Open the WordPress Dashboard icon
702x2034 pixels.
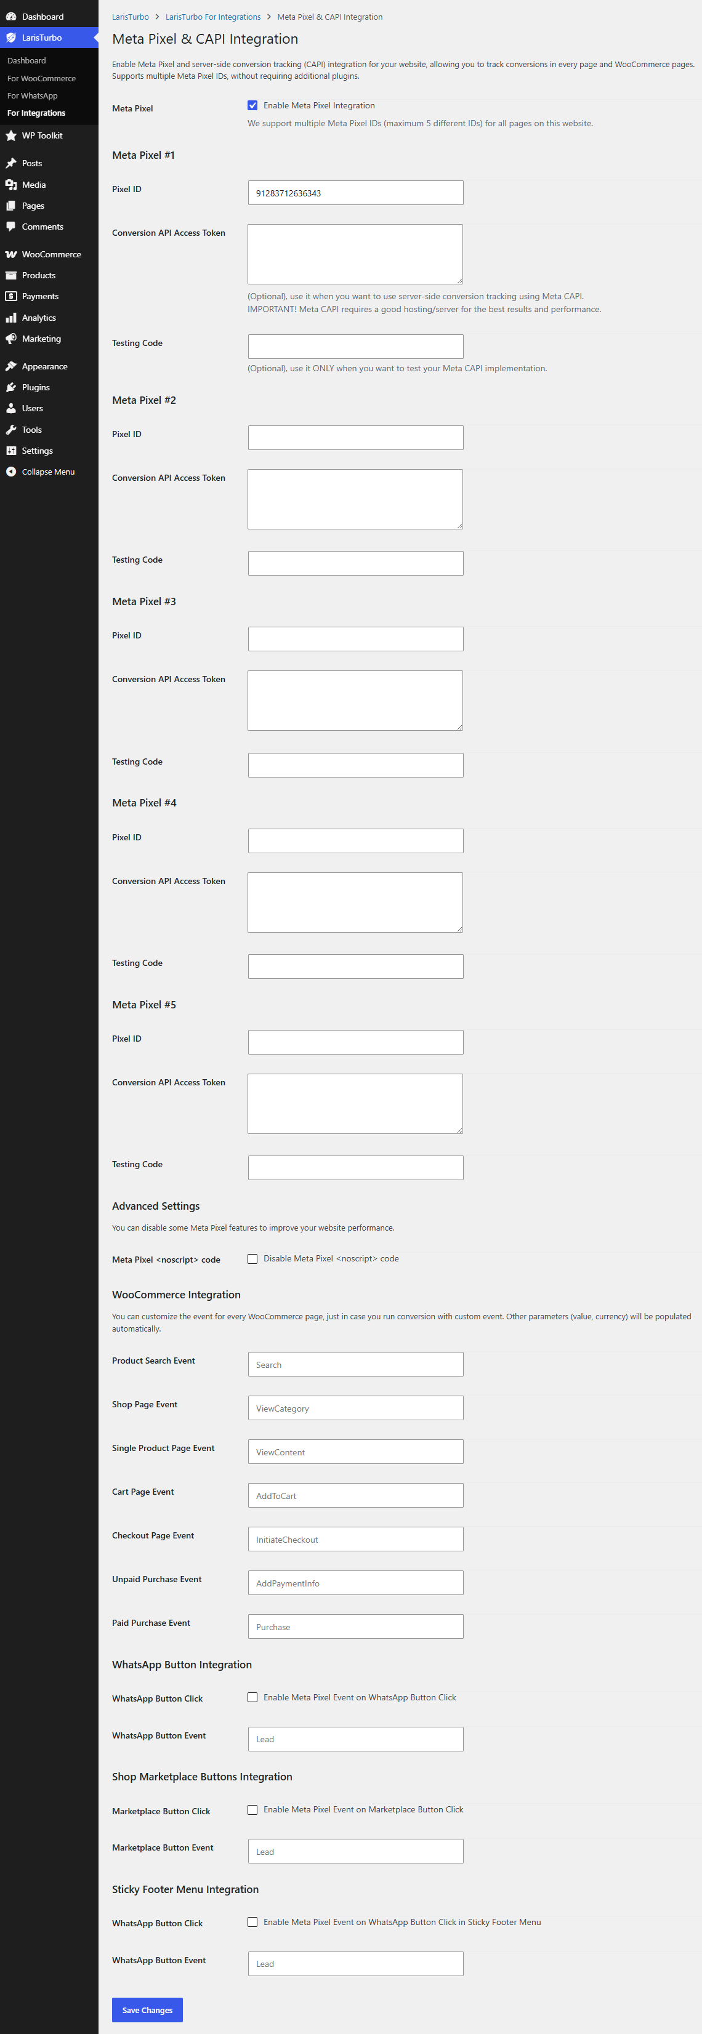tap(11, 17)
